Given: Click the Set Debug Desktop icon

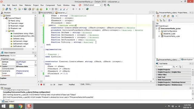Looking at the screenshot, I should click(109, 5).
